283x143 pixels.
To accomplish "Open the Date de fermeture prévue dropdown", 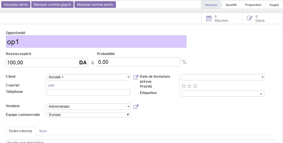I will point(223,77).
